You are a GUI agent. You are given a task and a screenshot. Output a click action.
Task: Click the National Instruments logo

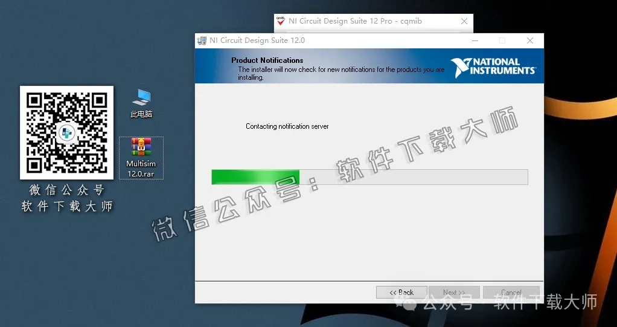(x=493, y=66)
